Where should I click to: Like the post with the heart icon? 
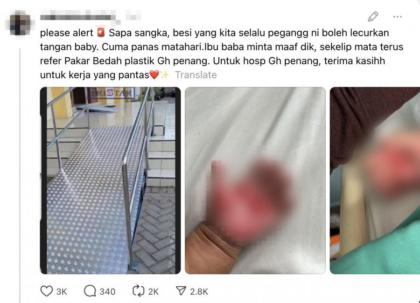pos(46,291)
